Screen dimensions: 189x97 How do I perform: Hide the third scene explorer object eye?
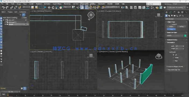(x=5, y=24)
